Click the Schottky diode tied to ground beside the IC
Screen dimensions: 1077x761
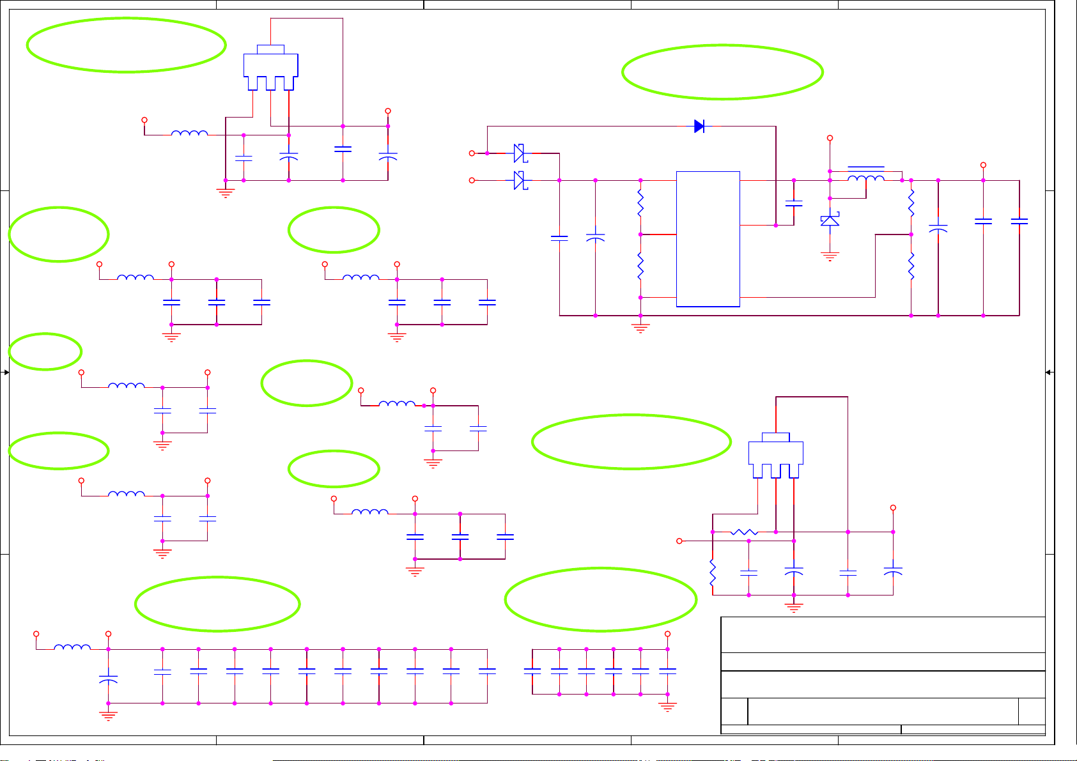pyautogui.click(x=830, y=220)
